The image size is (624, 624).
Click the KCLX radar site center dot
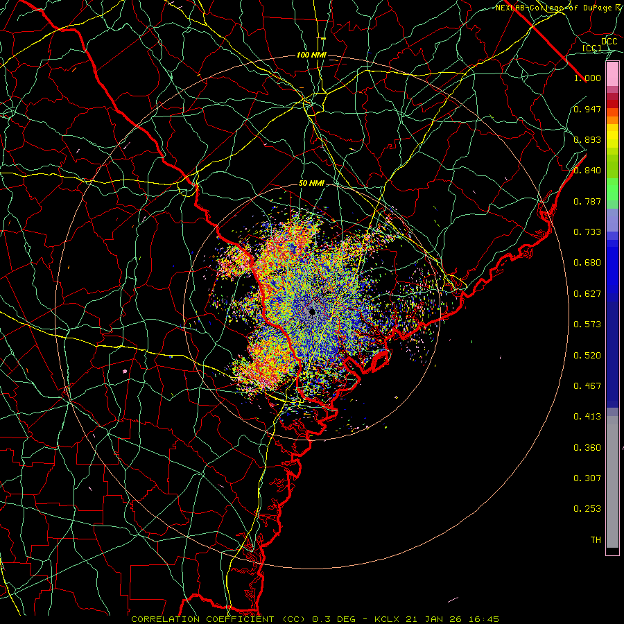click(x=312, y=312)
